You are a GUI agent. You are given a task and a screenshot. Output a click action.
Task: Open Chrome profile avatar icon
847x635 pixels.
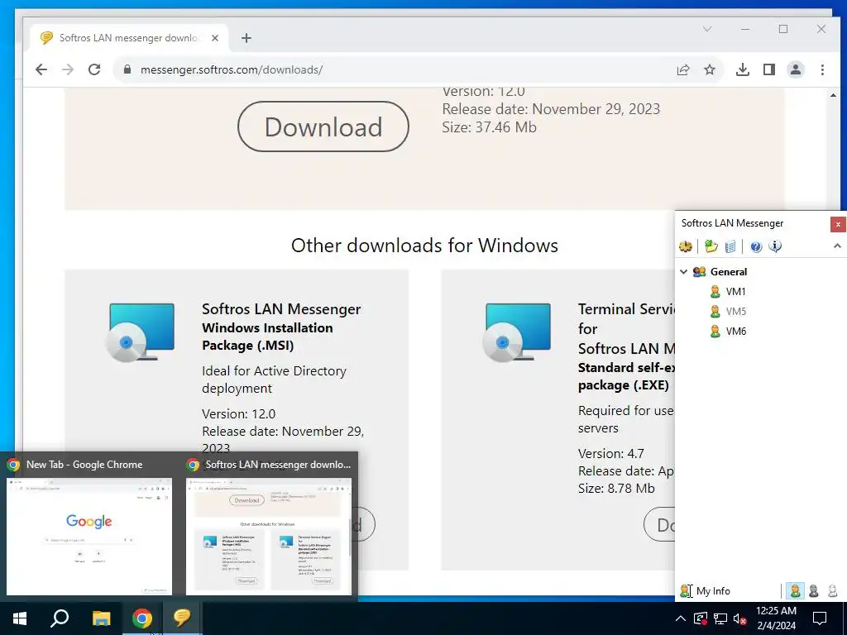click(x=796, y=69)
